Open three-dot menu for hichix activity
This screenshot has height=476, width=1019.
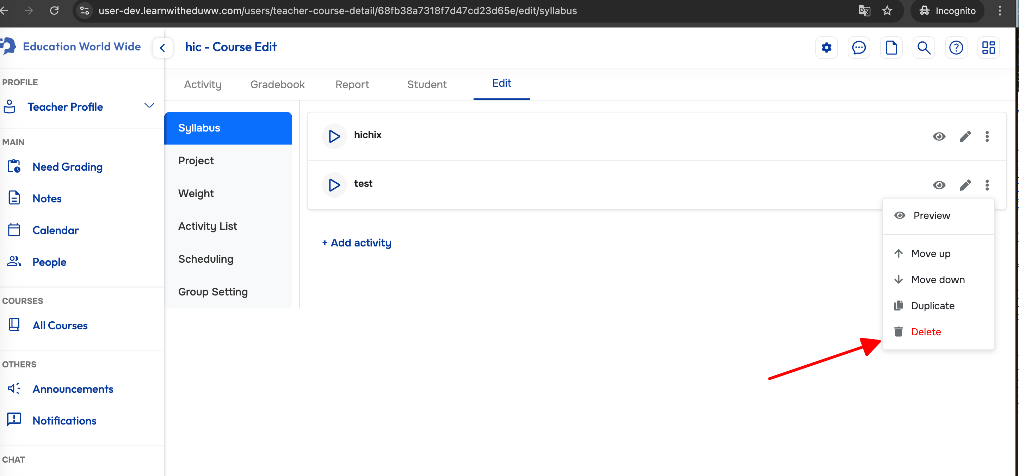coord(987,136)
